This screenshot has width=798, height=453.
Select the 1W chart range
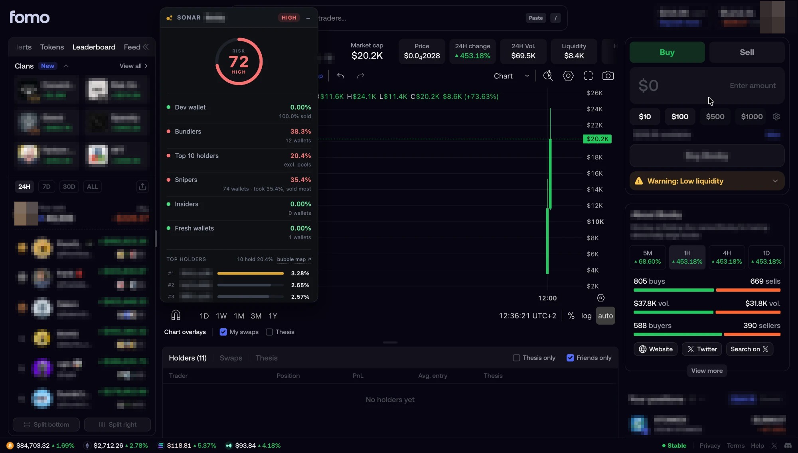click(221, 316)
